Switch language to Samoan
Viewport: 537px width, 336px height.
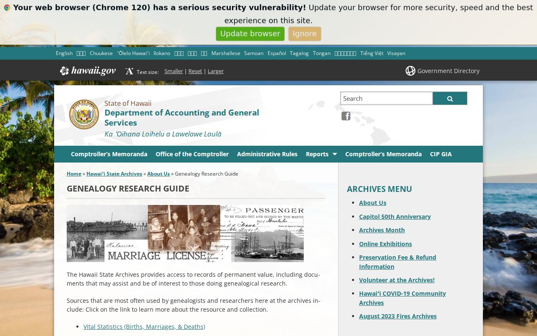(254, 53)
